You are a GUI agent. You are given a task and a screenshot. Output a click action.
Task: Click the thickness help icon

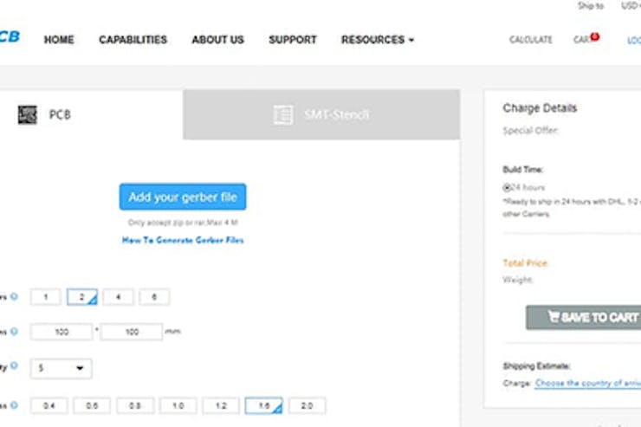pos(15,405)
